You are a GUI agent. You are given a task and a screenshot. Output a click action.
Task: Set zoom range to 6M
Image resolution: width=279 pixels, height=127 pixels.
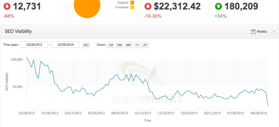coord(128,45)
